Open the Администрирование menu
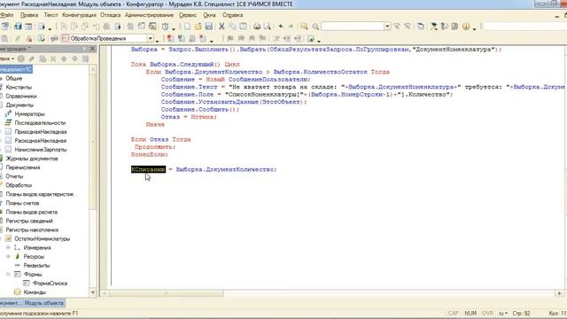The width and height of the screenshot is (567, 319). [x=150, y=15]
